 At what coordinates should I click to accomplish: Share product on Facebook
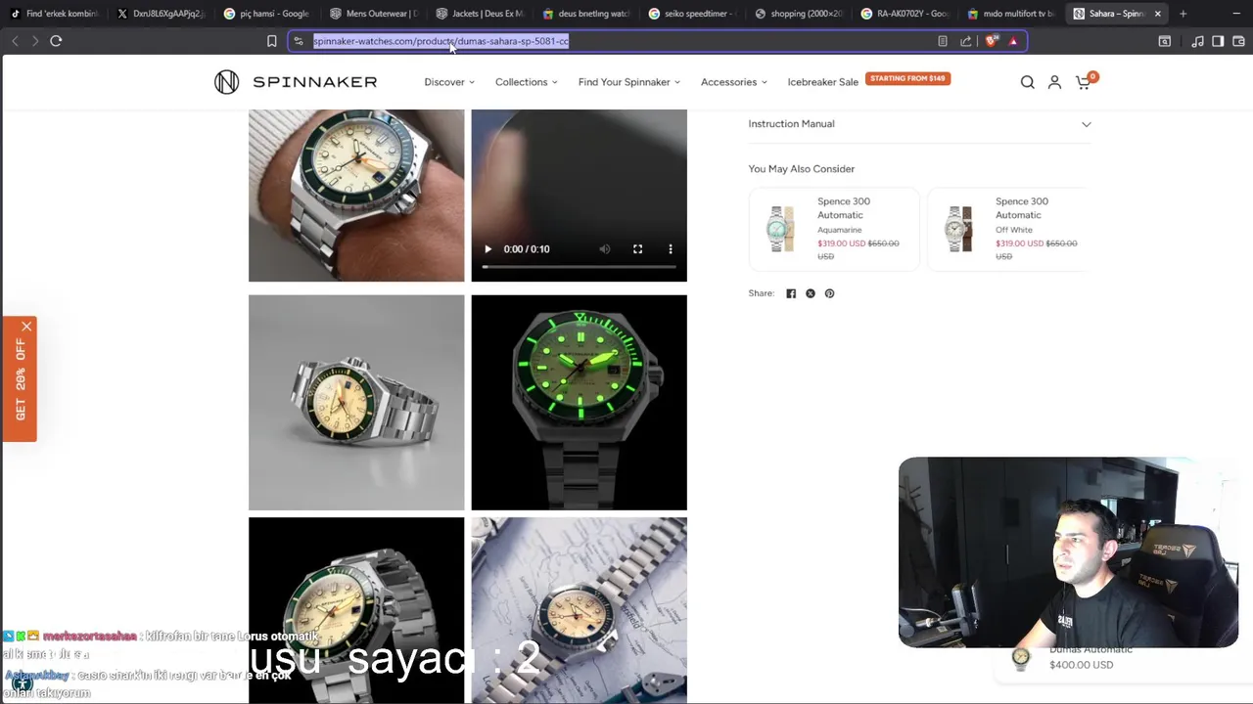click(x=791, y=293)
